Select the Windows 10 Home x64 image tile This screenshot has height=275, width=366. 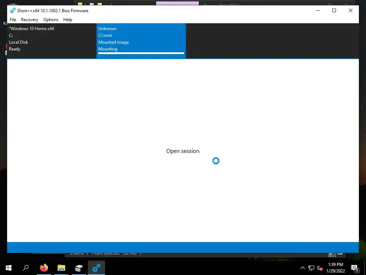(x=51, y=41)
